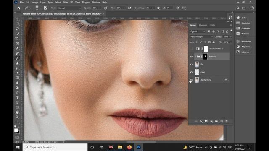Click the foreground color swatch
Image resolution: width=269 pixels, height=151 pixels.
pyautogui.click(x=16, y=130)
